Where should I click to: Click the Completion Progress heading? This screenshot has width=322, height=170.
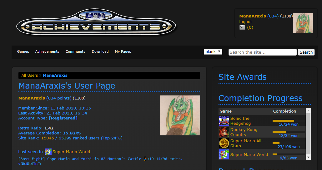pyautogui.click(x=260, y=98)
